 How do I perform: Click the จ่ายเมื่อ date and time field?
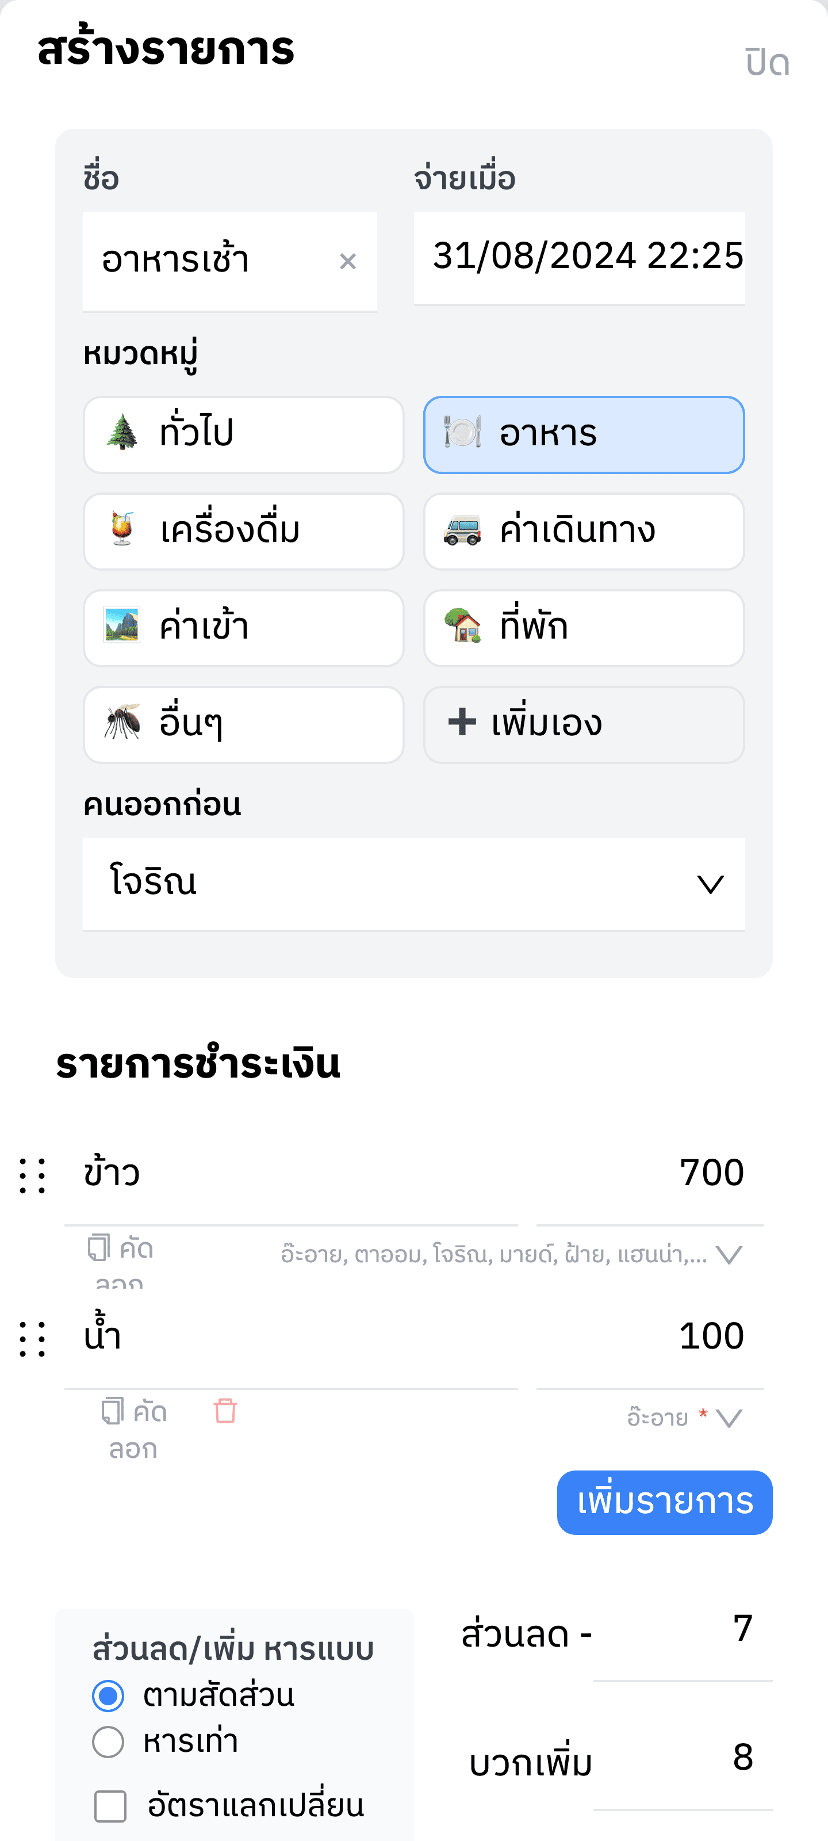(x=580, y=257)
